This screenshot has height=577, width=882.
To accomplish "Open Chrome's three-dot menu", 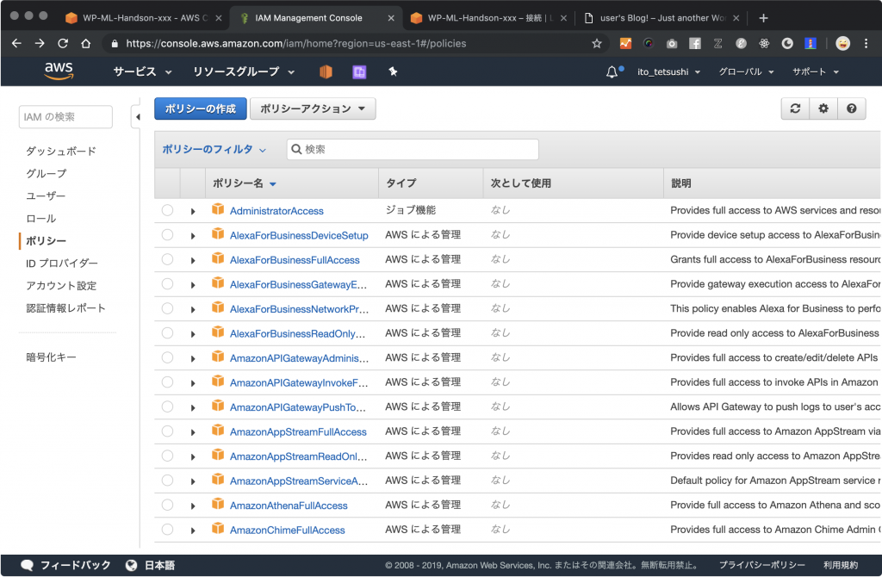I will tap(866, 43).
